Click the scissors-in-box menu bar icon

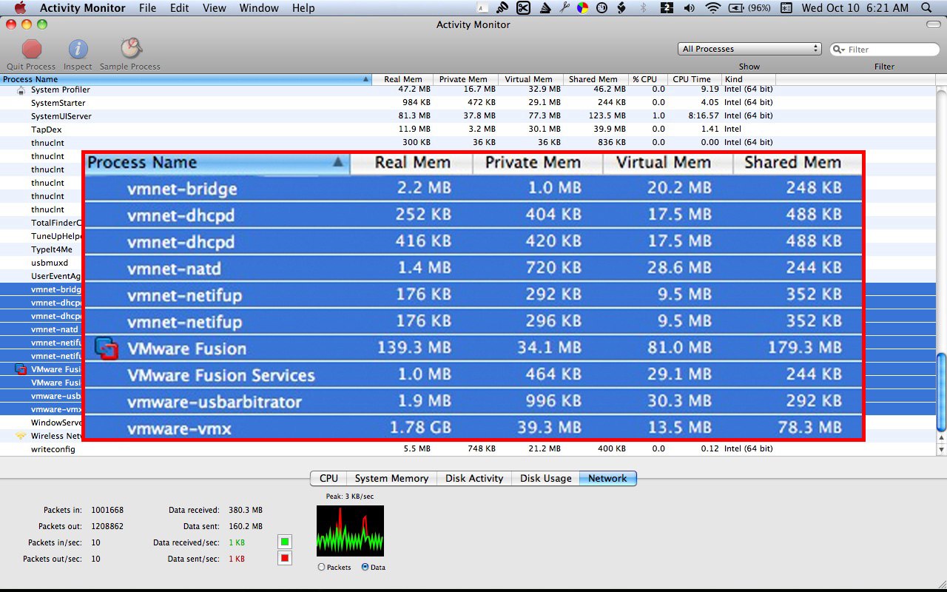(523, 8)
